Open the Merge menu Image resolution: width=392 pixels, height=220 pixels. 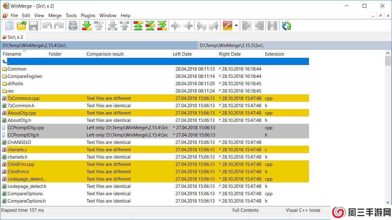tap(55, 16)
